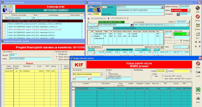Open the Origin/dest SITI dropdown
The image size is (202, 107).
click(172, 34)
